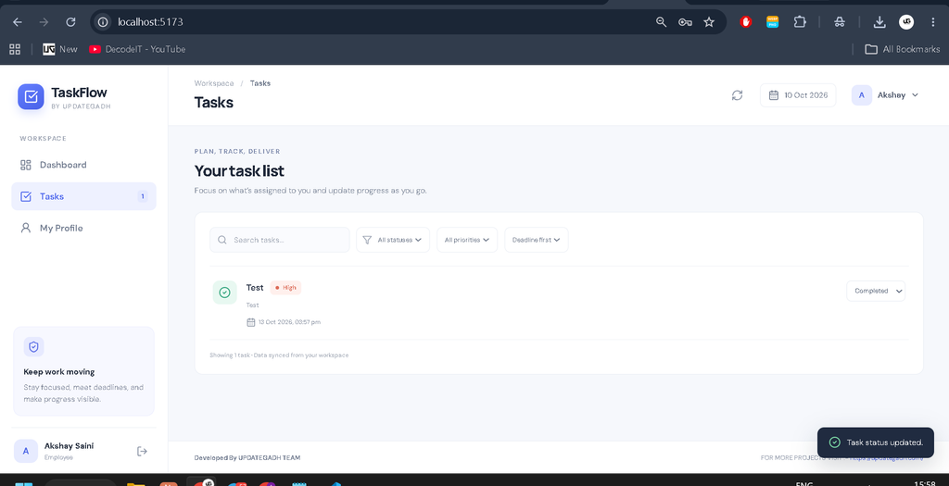The image size is (949, 486).
Task: Click the refresh tasks icon
Action: pyautogui.click(x=737, y=95)
